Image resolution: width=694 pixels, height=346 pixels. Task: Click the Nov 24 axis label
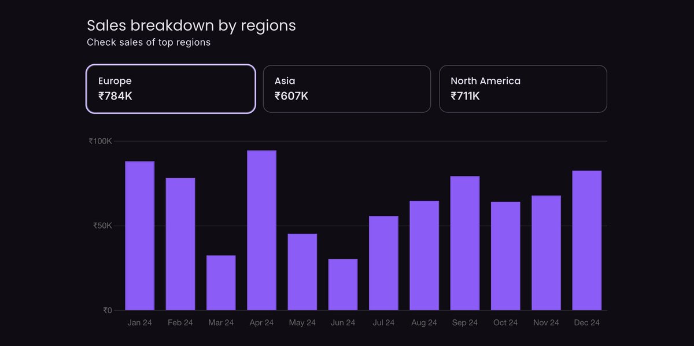pyautogui.click(x=546, y=323)
